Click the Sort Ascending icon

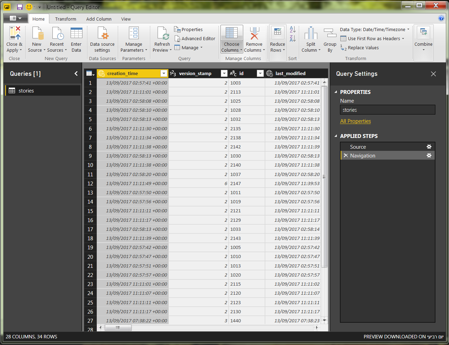tap(293, 30)
